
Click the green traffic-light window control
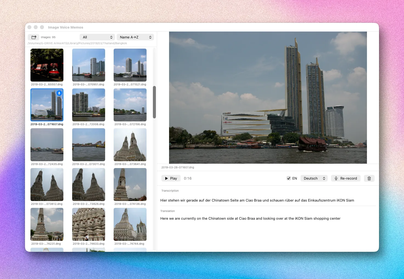[42, 27]
